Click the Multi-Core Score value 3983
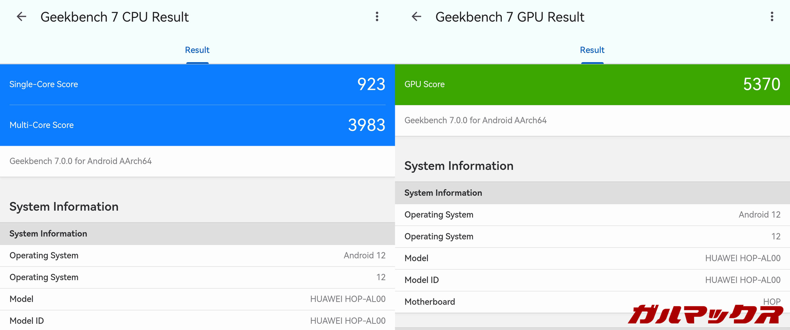This screenshot has height=330, width=790. 366,125
